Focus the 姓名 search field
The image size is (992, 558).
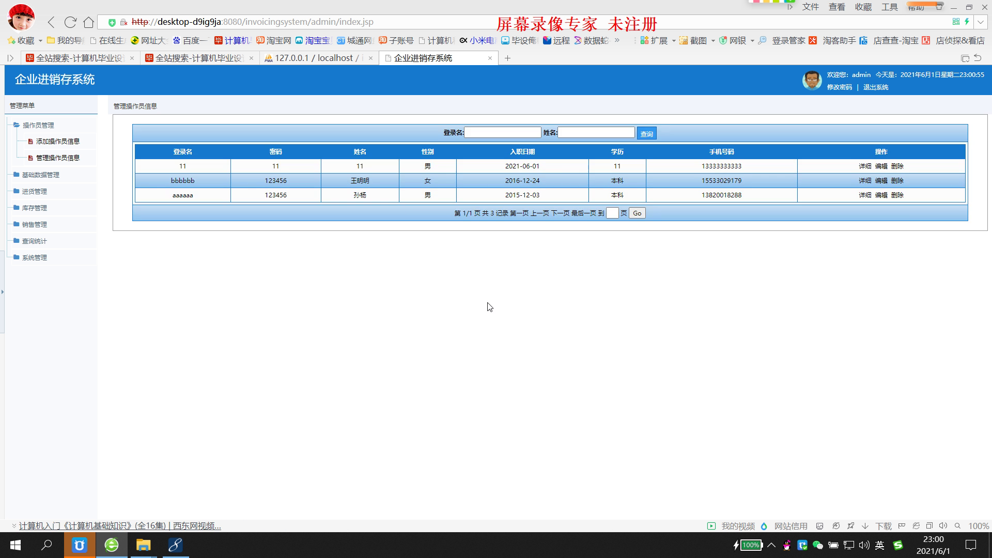point(596,133)
